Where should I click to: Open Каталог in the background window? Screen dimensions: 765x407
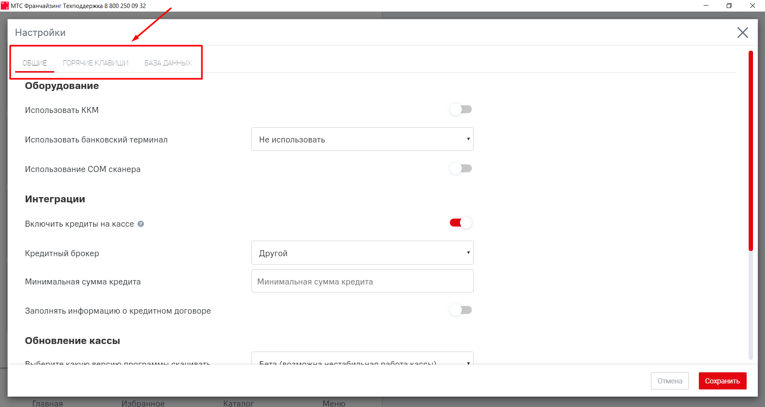coord(238,403)
